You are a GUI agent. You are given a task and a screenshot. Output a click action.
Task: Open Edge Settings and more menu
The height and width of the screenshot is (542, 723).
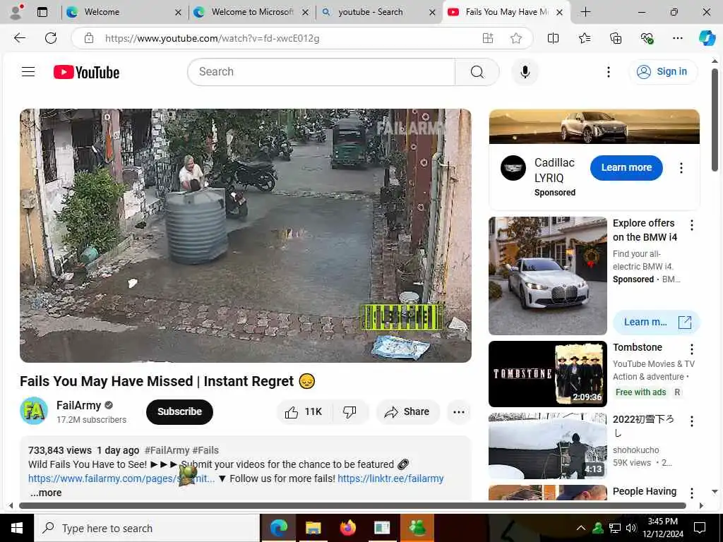click(x=677, y=38)
